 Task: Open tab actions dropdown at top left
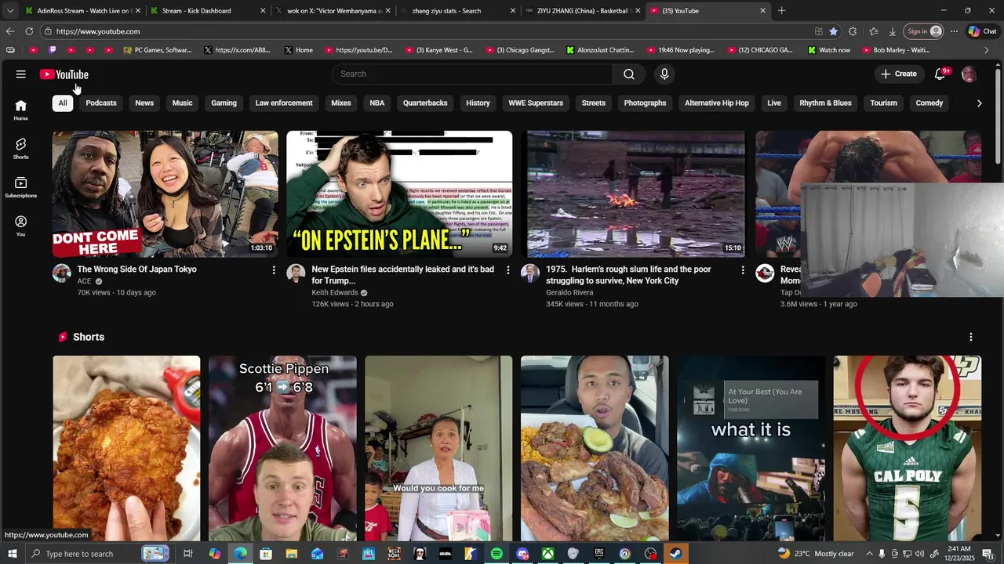(9, 11)
